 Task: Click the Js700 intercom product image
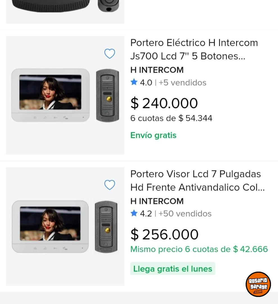[65, 95]
